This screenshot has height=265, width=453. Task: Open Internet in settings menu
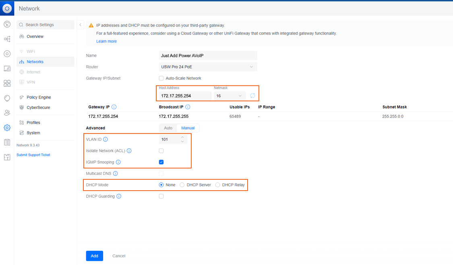[x=46, y=72]
